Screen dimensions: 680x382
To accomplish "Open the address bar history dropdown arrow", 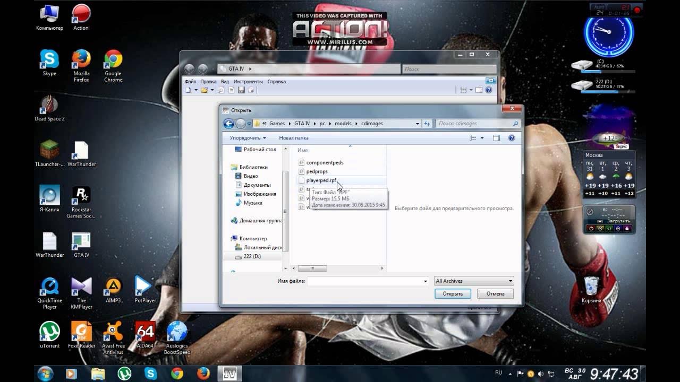I will pyautogui.click(x=418, y=124).
